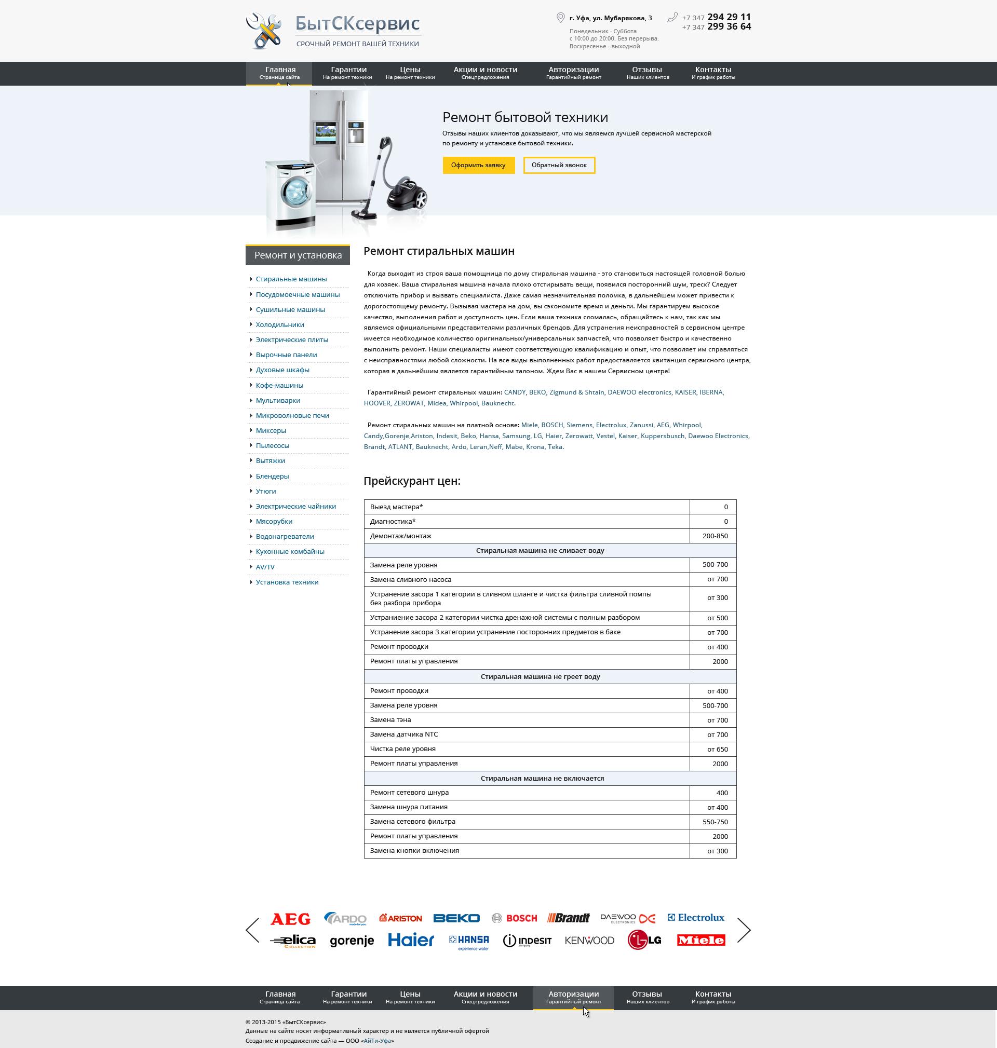This screenshot has width=997, height=1048.
Task: Select Блендеры in sidebar
Action: point(272,477)
